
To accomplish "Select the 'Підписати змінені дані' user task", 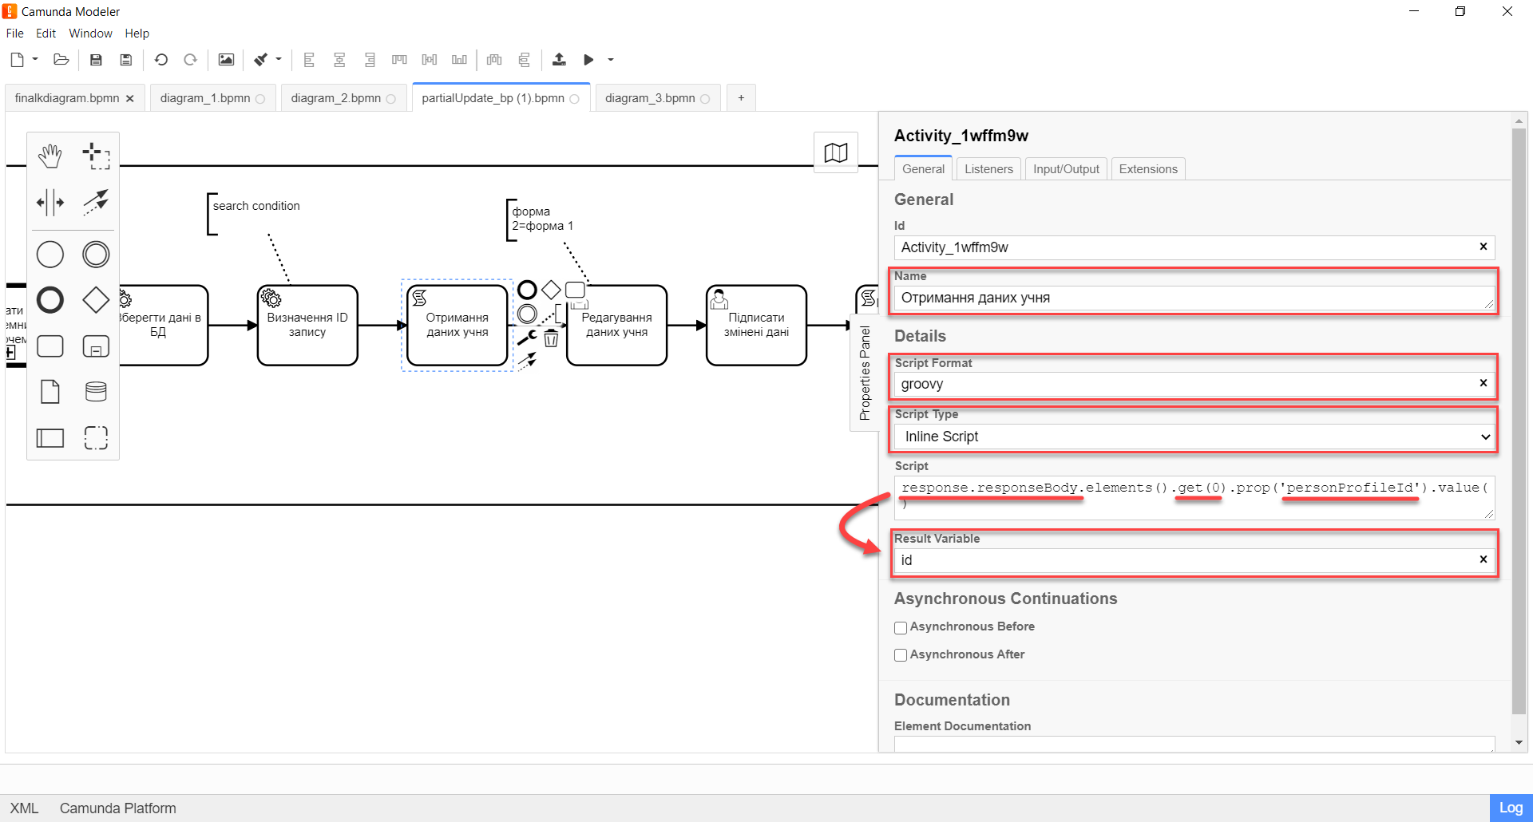I will (x=756, y=325).
